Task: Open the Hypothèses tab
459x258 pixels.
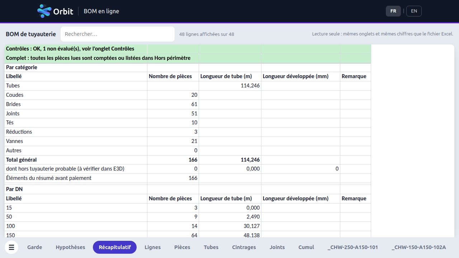Action: point(70,247)
